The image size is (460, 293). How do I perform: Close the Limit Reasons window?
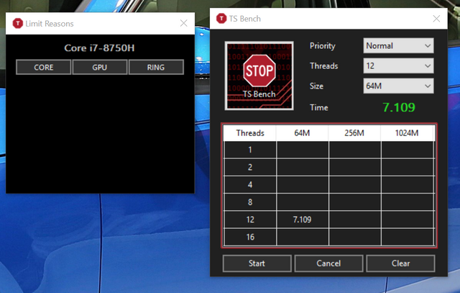click(184, 23)
